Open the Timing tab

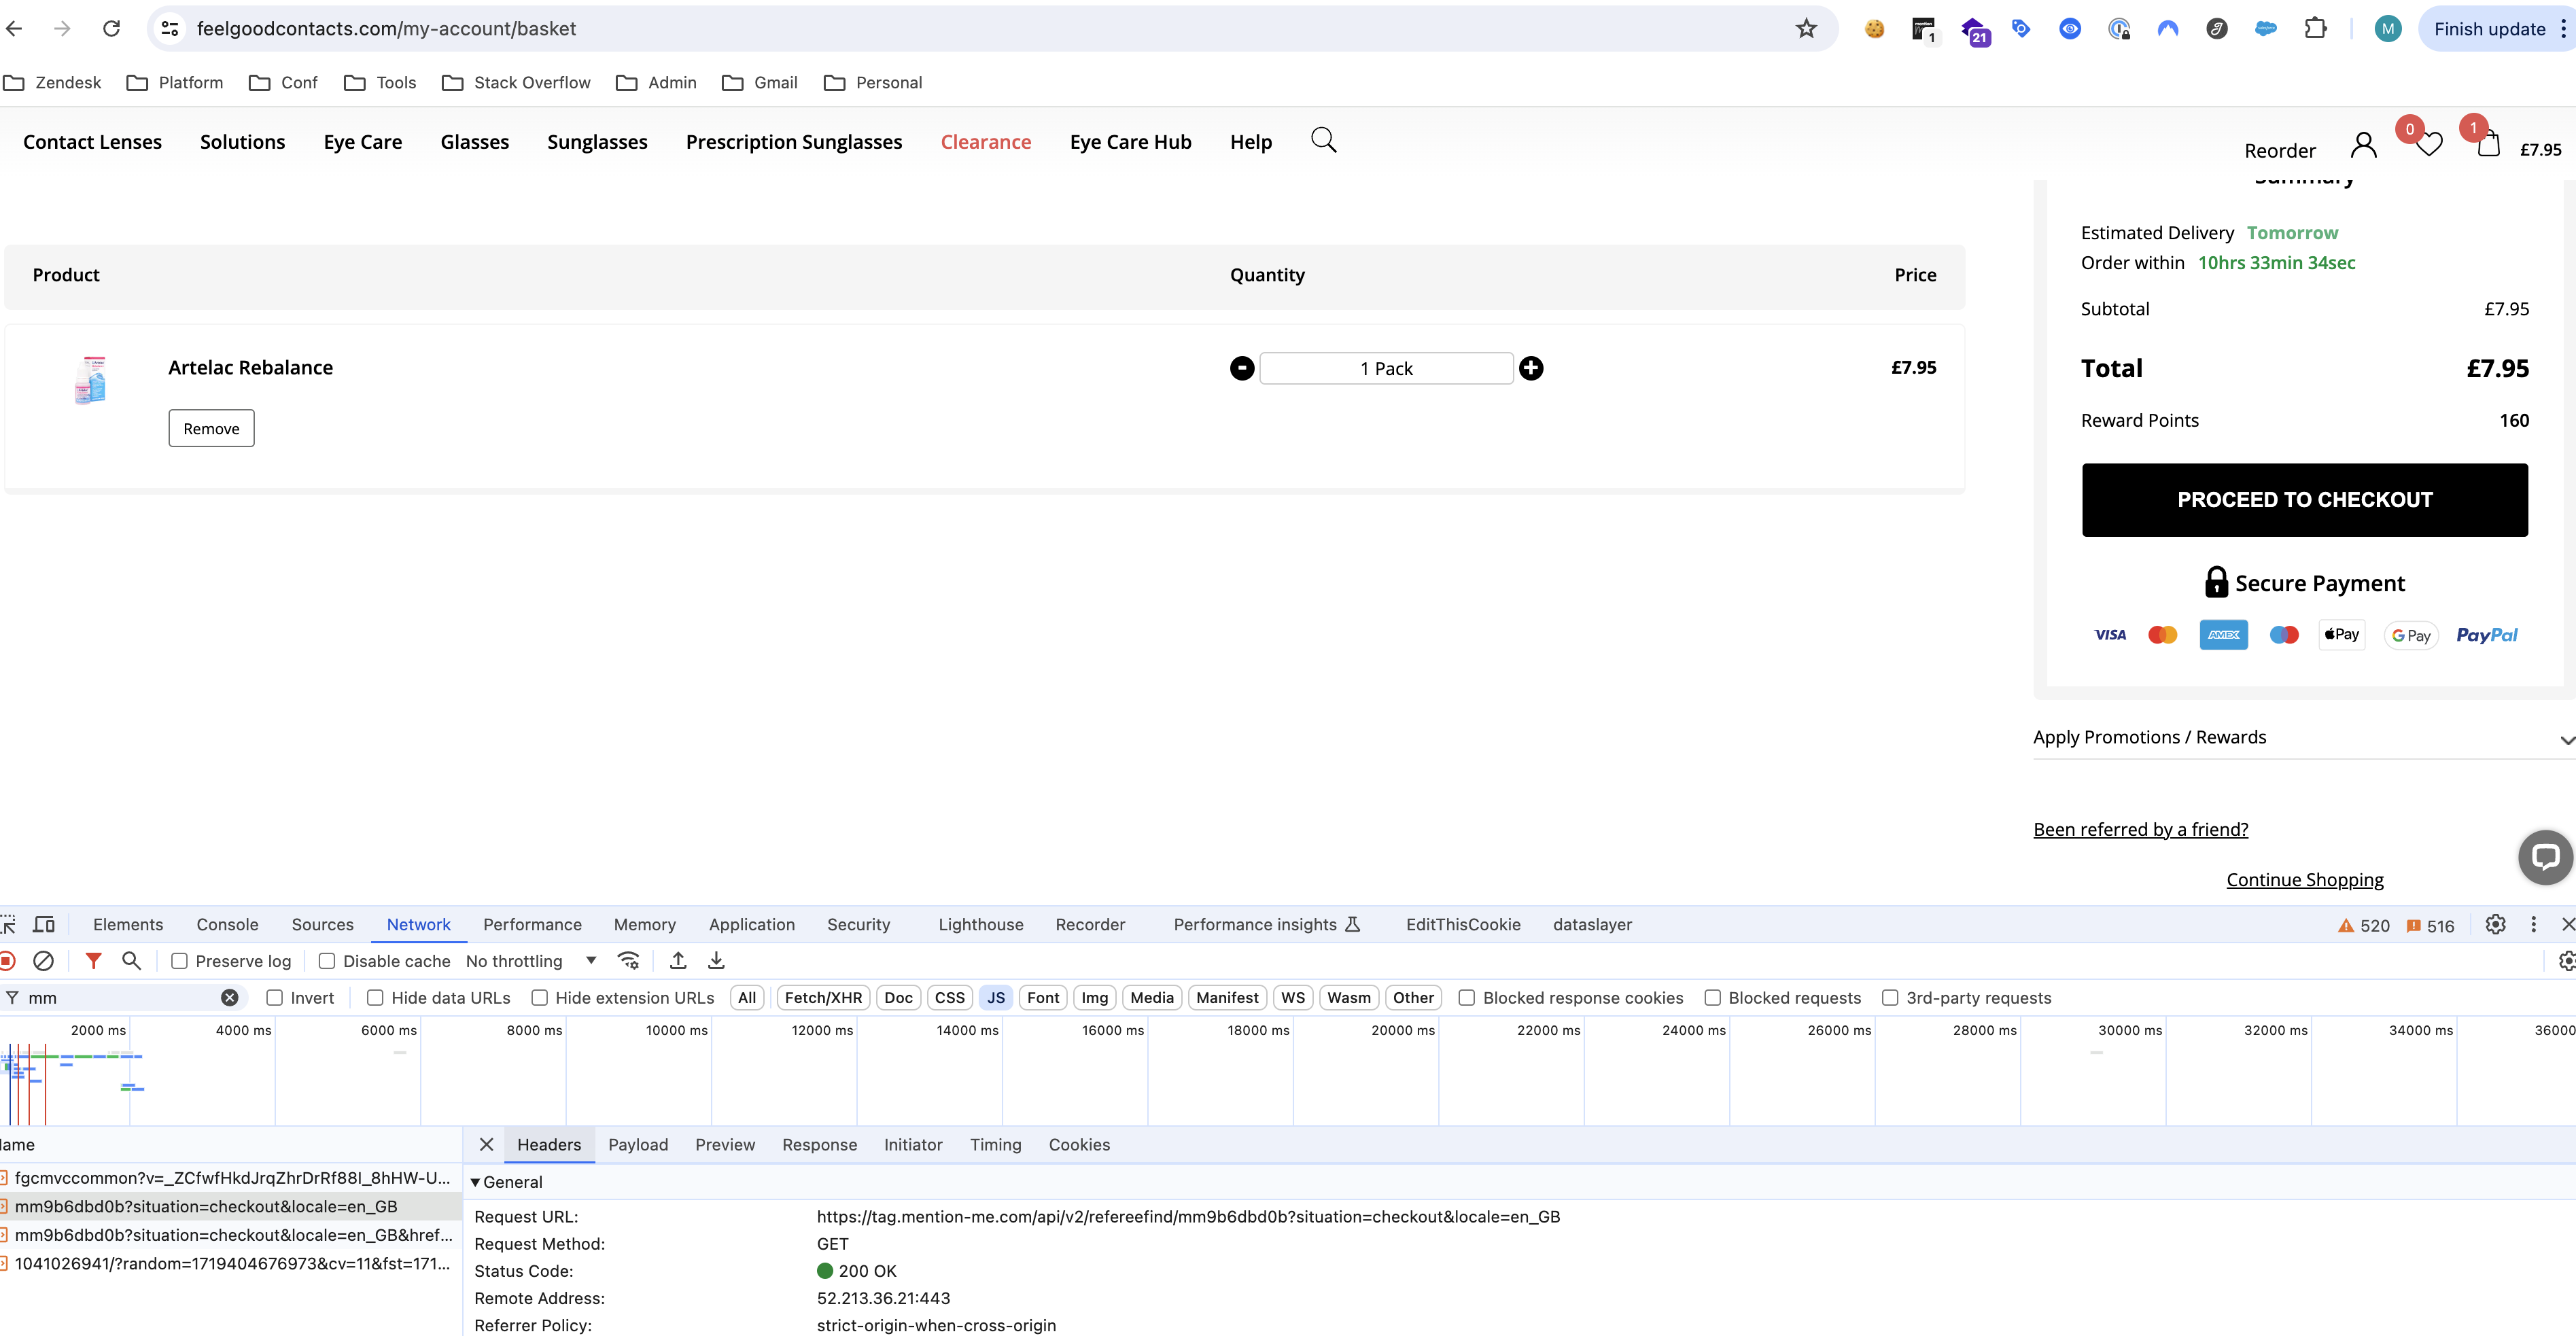point(995,1144)
